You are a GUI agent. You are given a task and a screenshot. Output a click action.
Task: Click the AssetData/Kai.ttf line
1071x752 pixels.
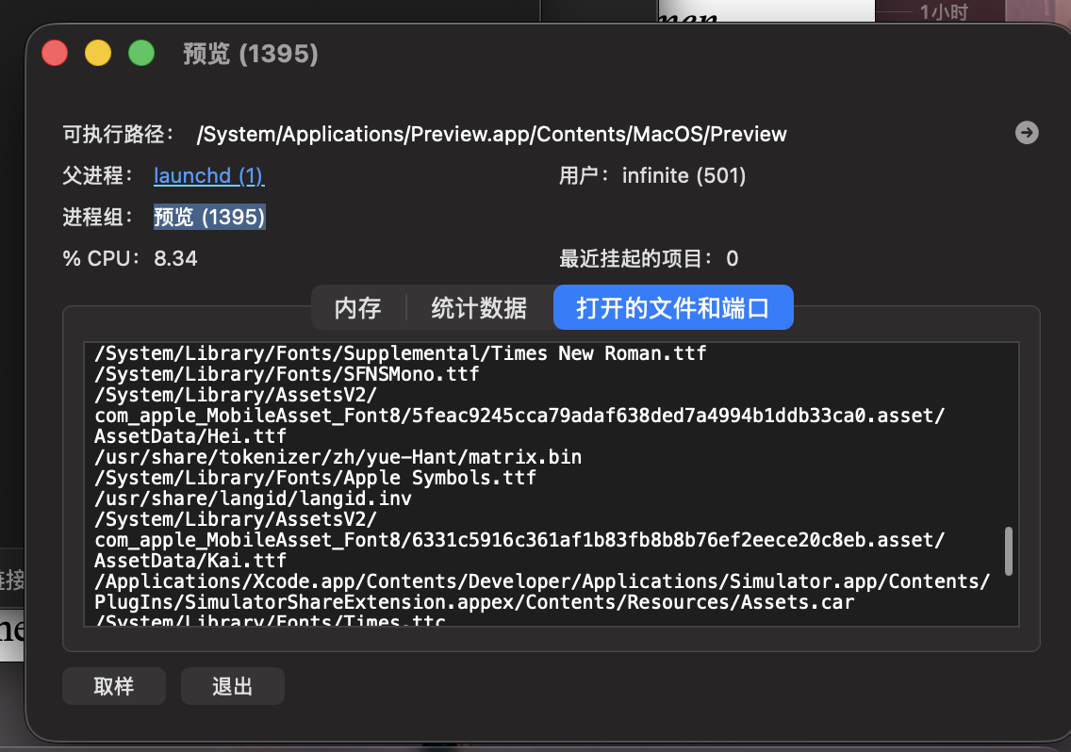click(190, 560)
